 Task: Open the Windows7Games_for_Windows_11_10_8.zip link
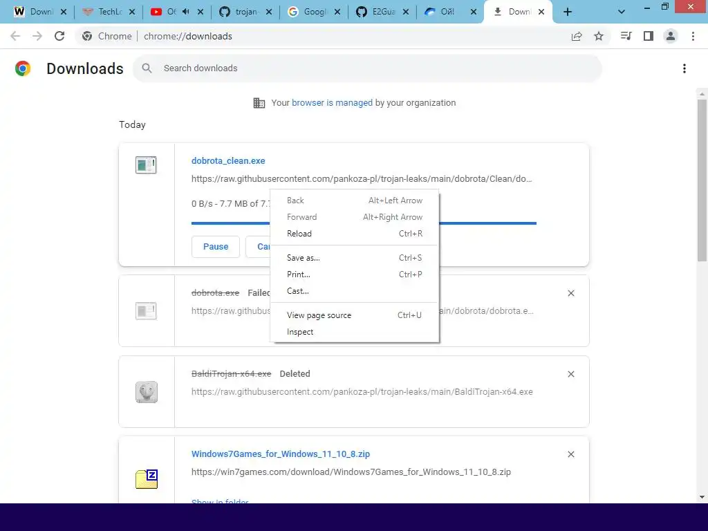pos(281,454)
